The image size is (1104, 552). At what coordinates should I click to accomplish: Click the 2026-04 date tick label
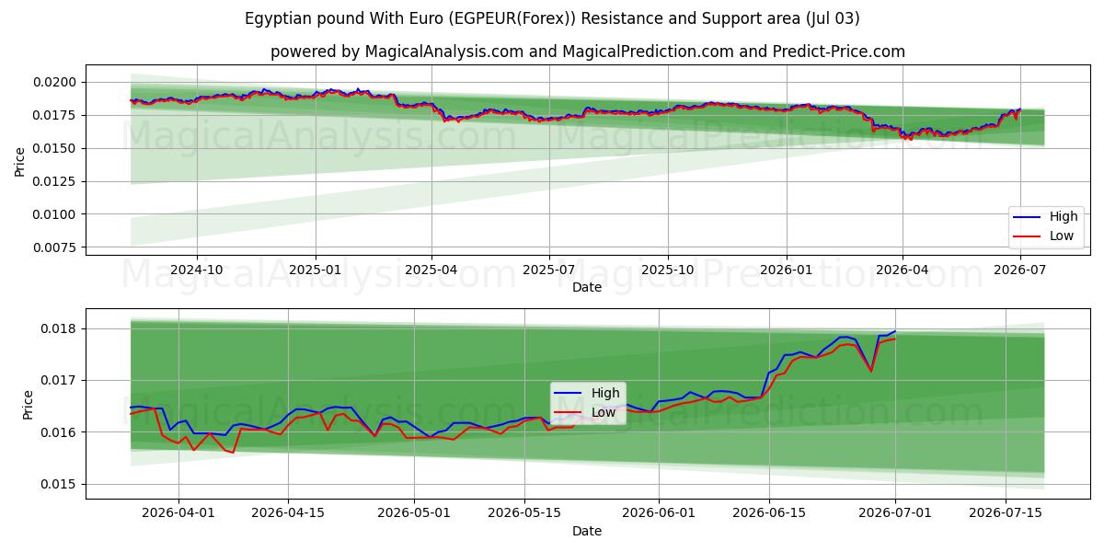click(903, 270)
